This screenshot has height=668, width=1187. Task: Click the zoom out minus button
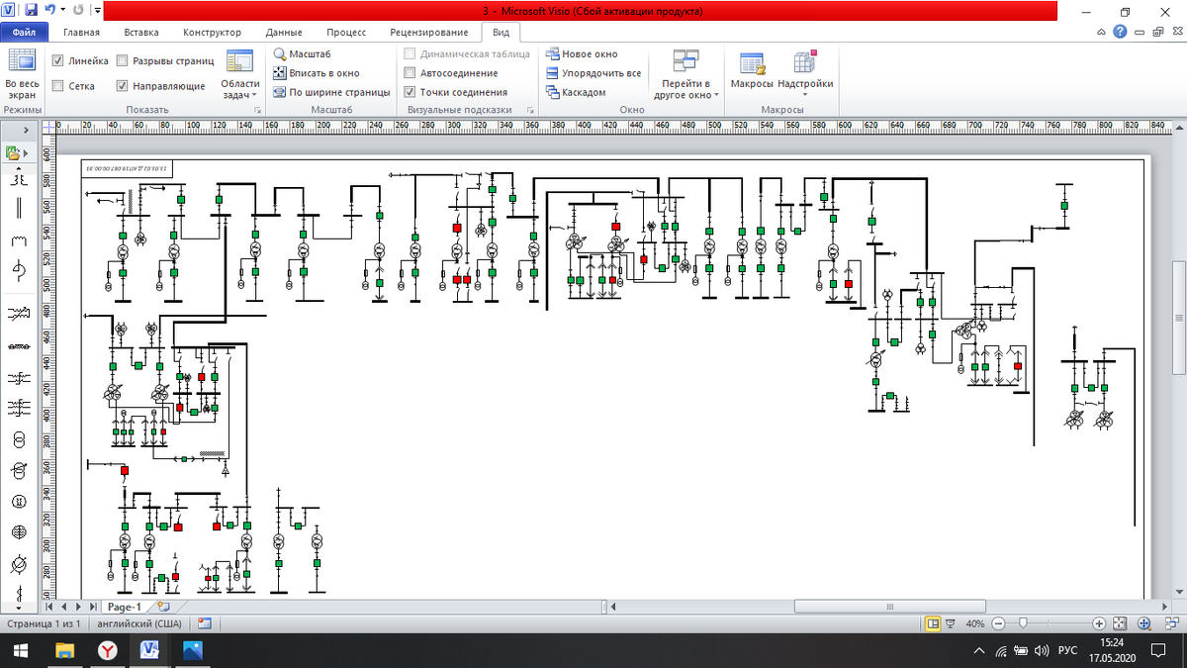(x=998, y=624)
